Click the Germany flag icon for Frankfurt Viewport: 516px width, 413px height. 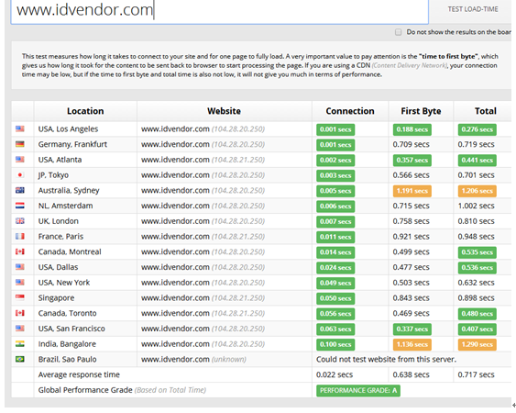[x=20, y=144]
